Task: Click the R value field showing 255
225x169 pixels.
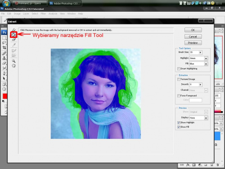Action: tap(217, 96)
